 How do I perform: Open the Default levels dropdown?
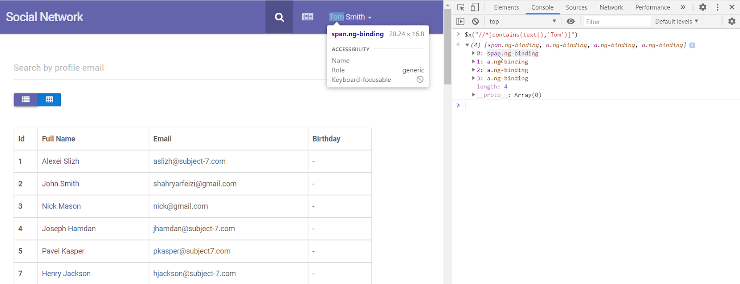coord(676,21)
